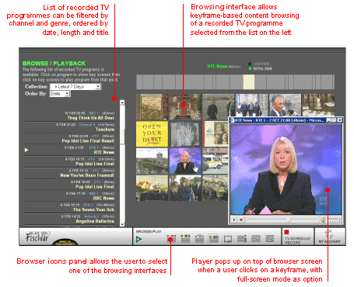Open BBC News in the programme list
Viewport: 354px width, 287px height.
click(103, 198)
